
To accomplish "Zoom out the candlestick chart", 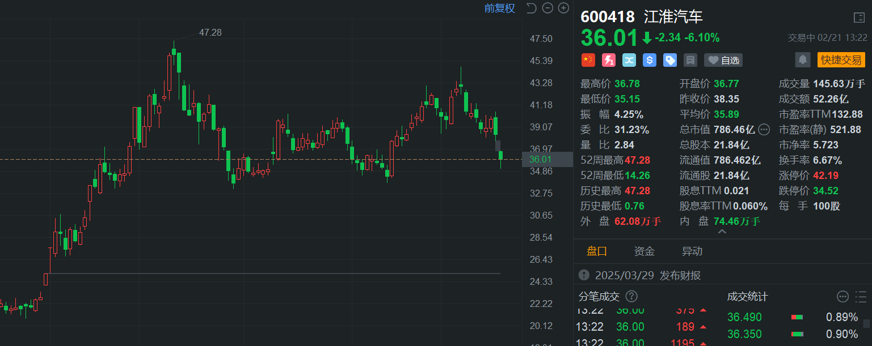I will (x=547, y=8).
